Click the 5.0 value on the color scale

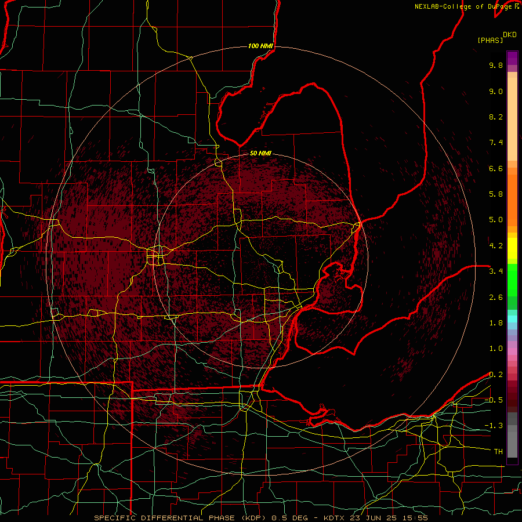pos(496,220)
